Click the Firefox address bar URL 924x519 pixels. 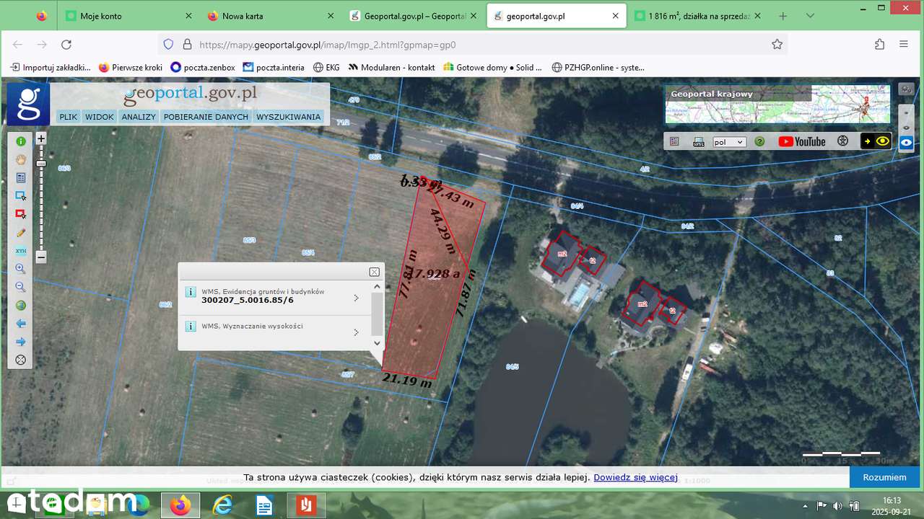pyautogui.click(x=328, y=45)
